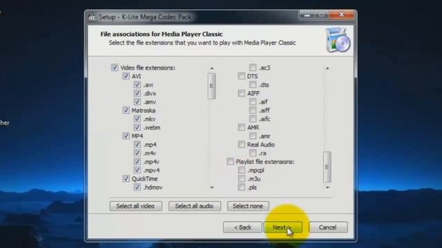Check the .aiff extension checkbox

coord(253,110)
